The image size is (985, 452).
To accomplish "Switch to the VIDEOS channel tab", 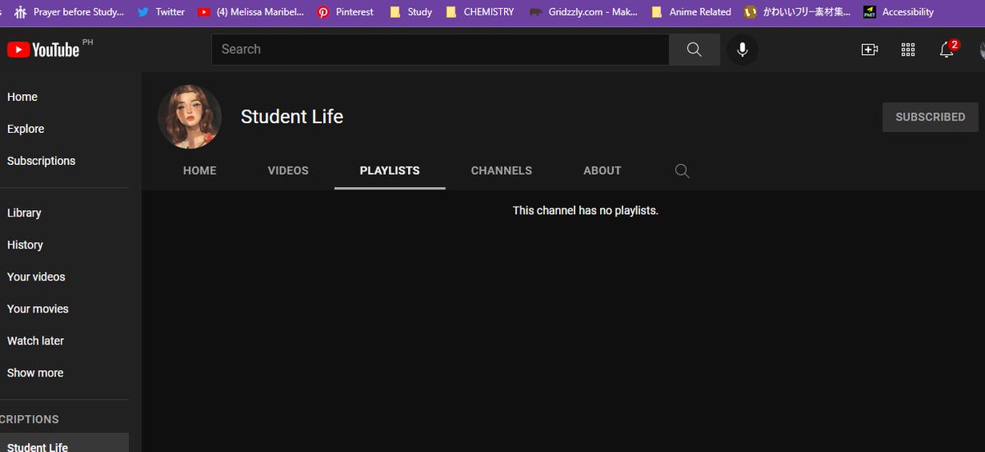I will click(288, 171).
